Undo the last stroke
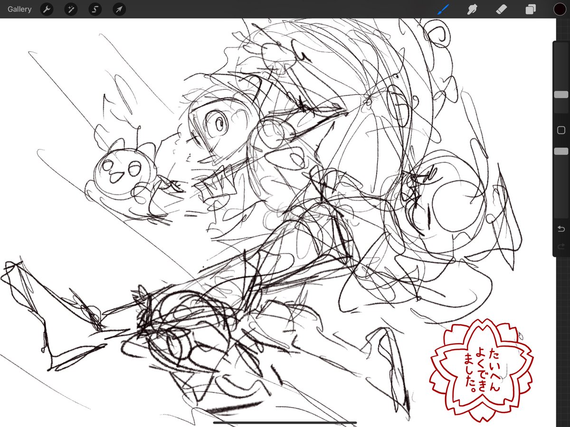 click(x=561, y=229)
